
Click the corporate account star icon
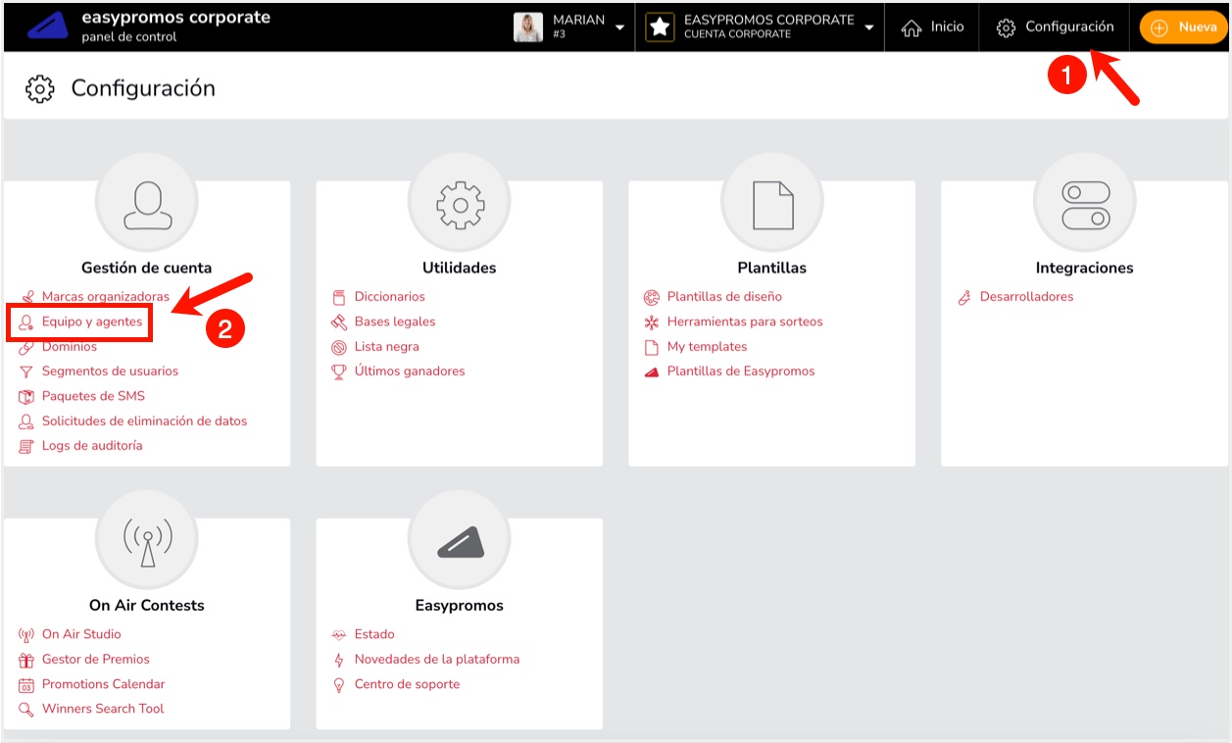tap(660, 27)
